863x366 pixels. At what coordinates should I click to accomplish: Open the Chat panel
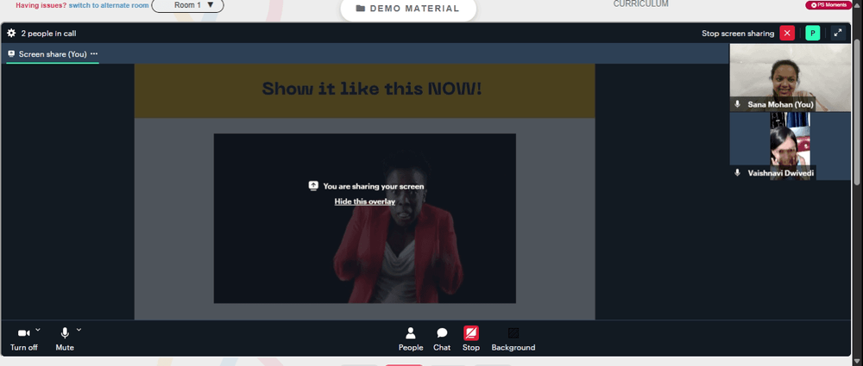pos(441,339)
